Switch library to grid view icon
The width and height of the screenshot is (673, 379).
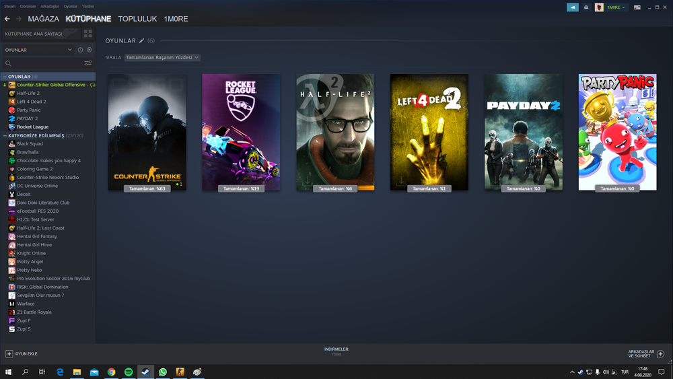pos(88,34)
